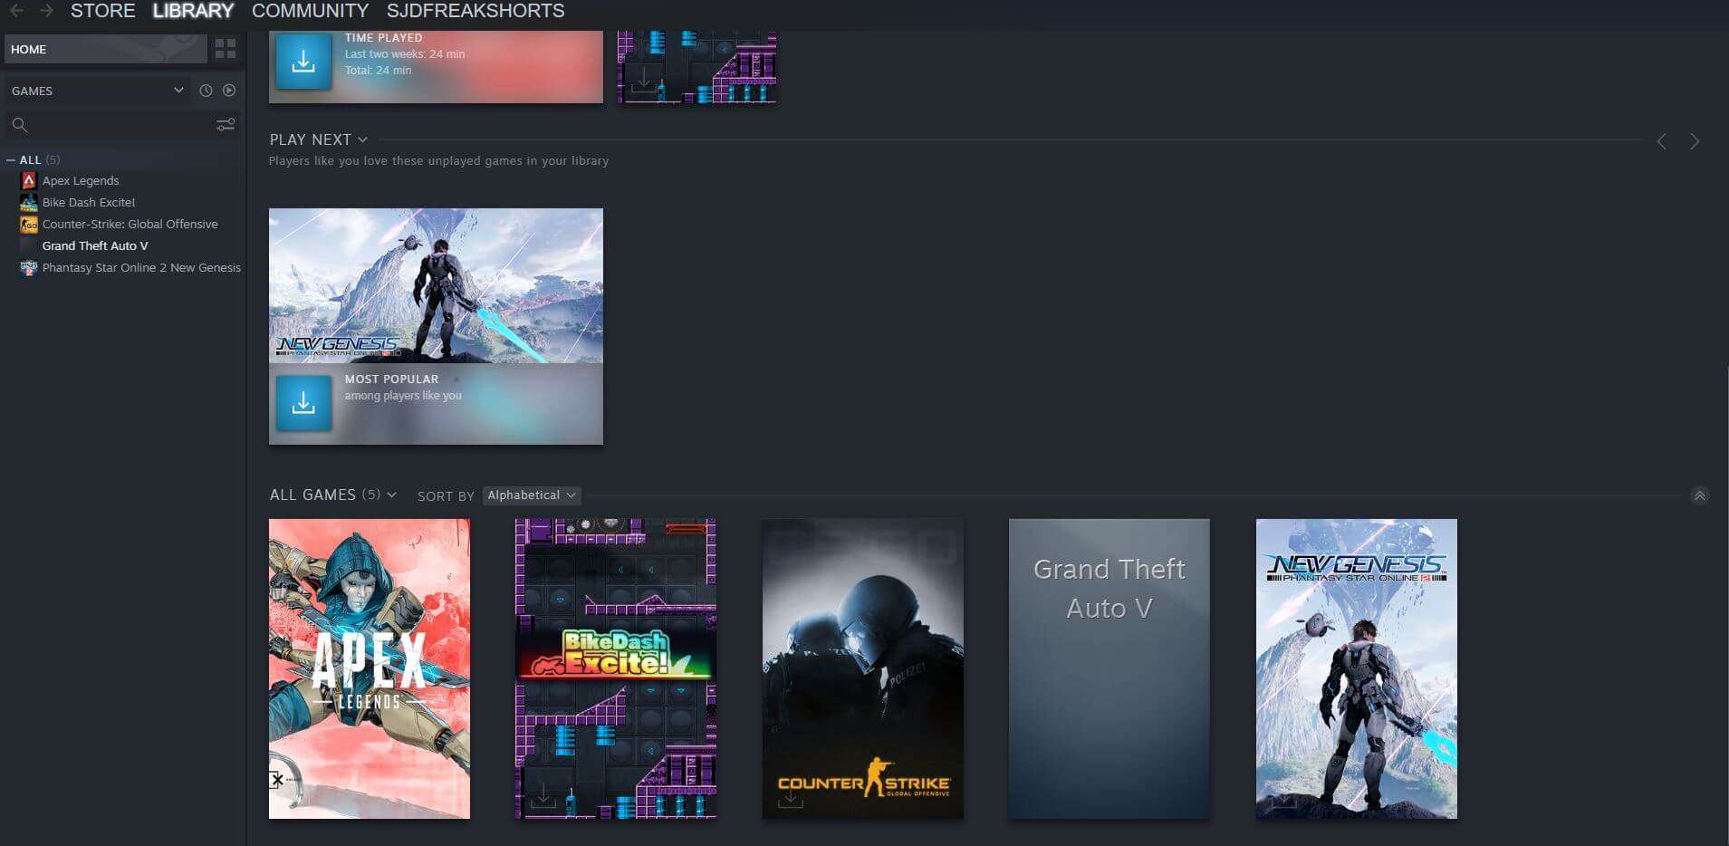The height and width of the screenshot is (846, 1729).
Task: Select Counter-Strike: Global Offensive in the sidebar
Action: pyautogui.click(x=130, y=224)
